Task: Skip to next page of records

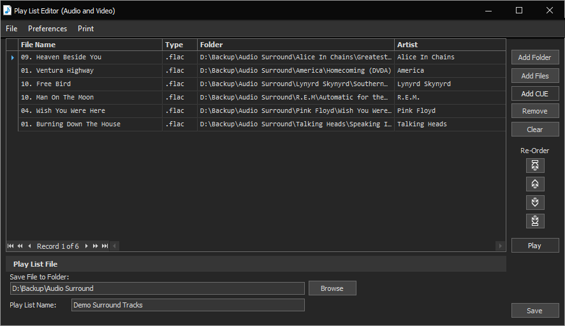Action: coord(96,246)
